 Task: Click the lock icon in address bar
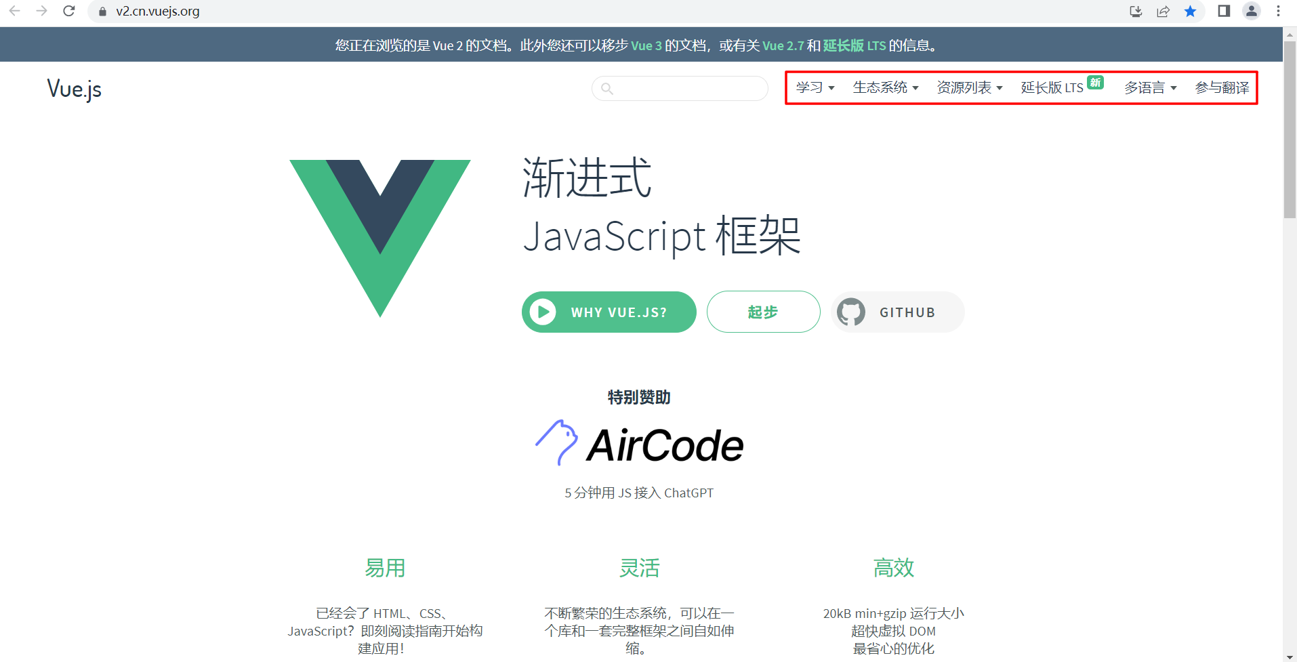pos(103,12)
